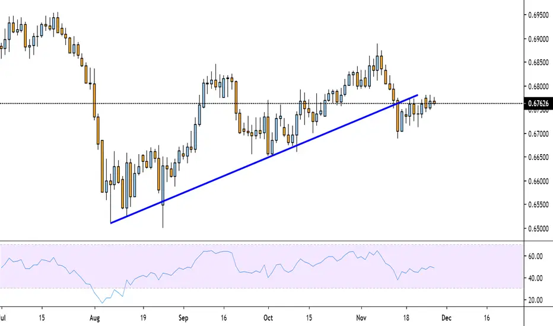
Task: Select the RSI indicator line
Action: point(219,251)
